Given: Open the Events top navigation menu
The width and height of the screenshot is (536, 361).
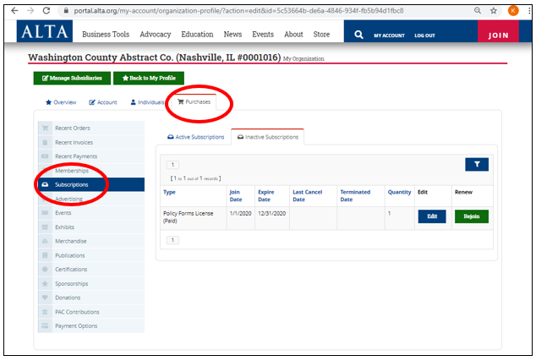Looking at the screenshot, I should coord(263,35).
